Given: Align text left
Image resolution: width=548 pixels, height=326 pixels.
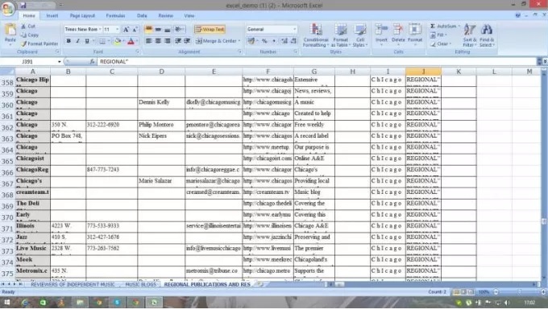Looking at the screenshot, I should [148, 41].
